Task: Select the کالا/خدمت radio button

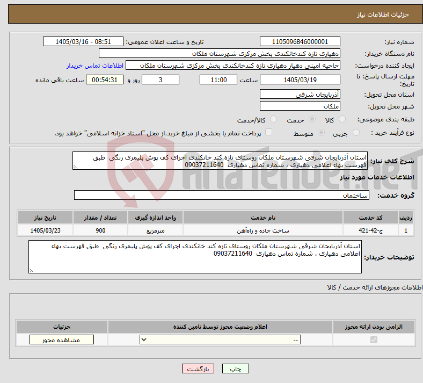Action: click(274, 119)
